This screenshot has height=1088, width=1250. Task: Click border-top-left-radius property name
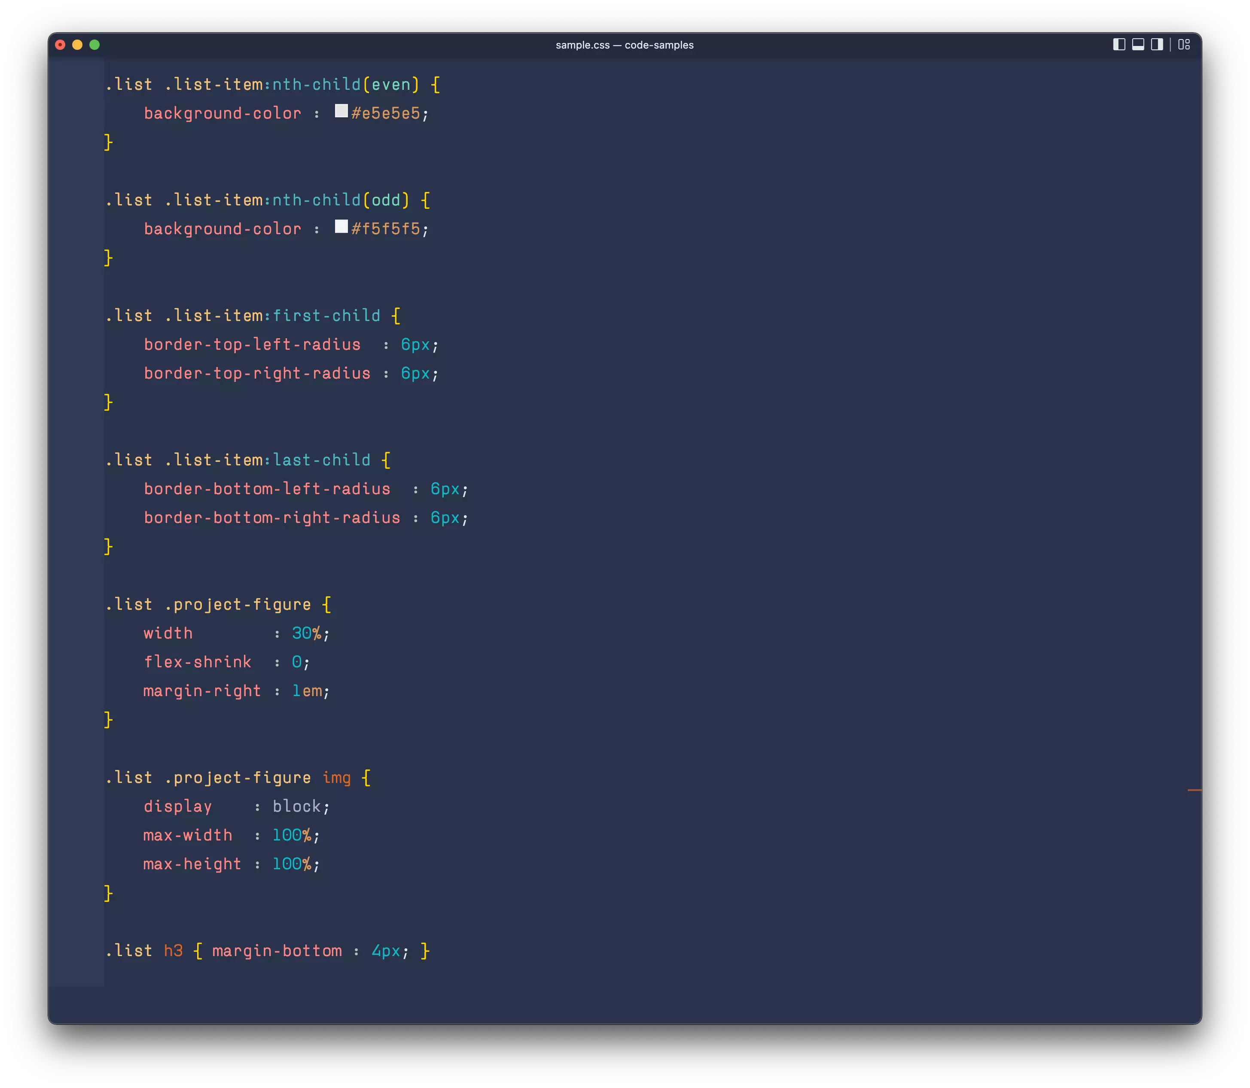(x=253, y=344)
